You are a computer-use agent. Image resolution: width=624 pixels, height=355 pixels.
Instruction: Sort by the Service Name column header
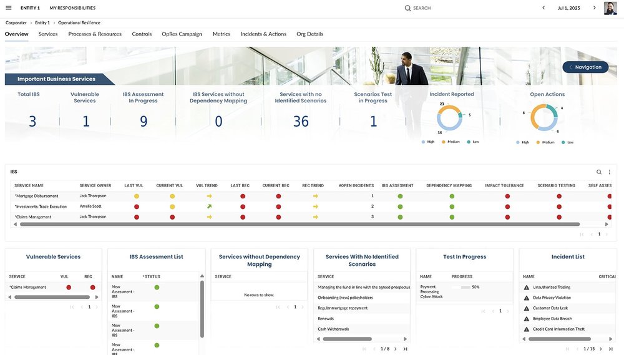(x=29, y=185)
